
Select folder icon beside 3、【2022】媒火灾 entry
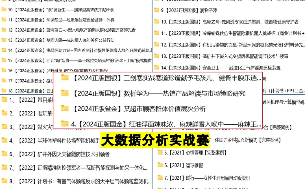5,127
